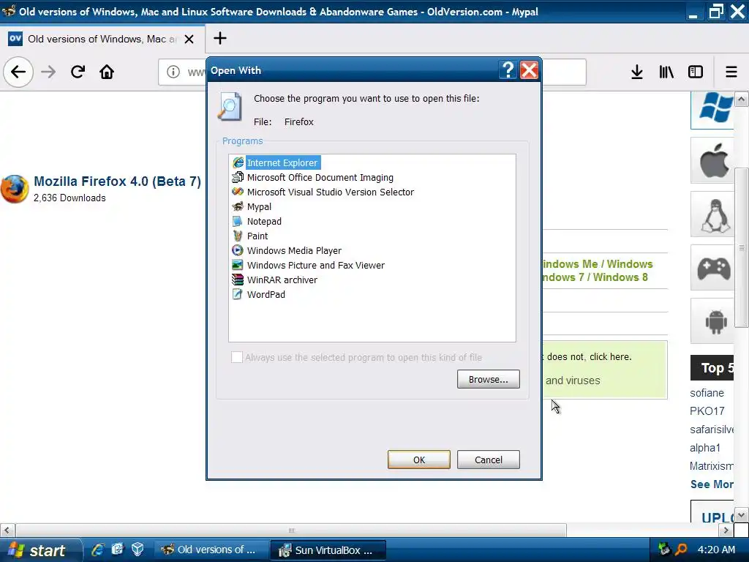Click the magnifier icon in system tray
Screen dimensions: 749x562
(x=681, y=550)
